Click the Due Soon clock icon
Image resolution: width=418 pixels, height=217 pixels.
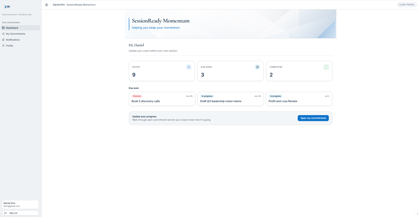click(x=257, y=67)
